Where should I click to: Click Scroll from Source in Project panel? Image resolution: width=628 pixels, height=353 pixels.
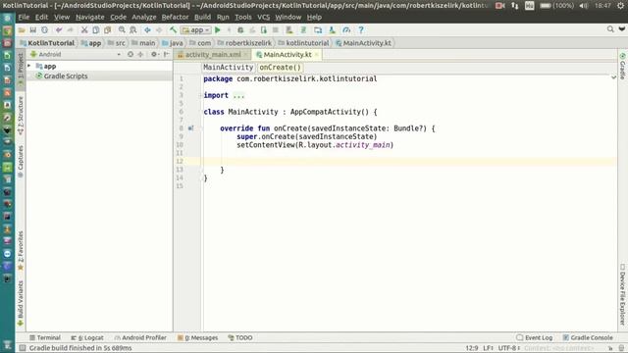(131, 55)
